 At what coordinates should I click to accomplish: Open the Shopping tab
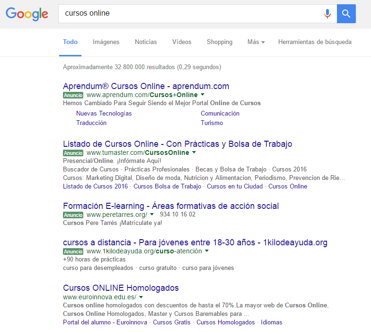[x=220, y=42]
